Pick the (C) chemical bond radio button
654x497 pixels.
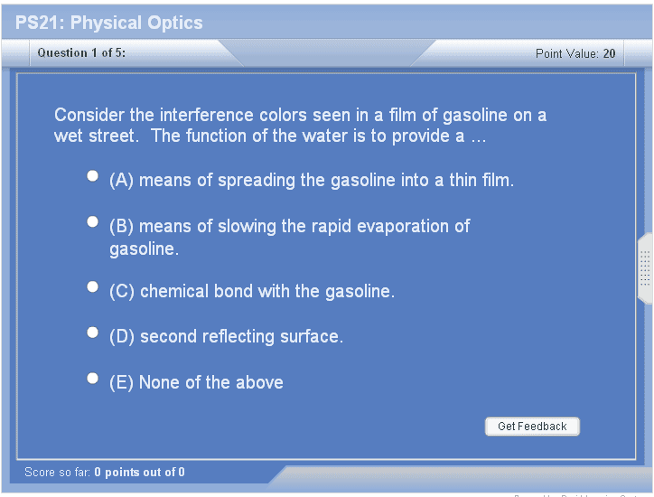(x=92, y=287)
